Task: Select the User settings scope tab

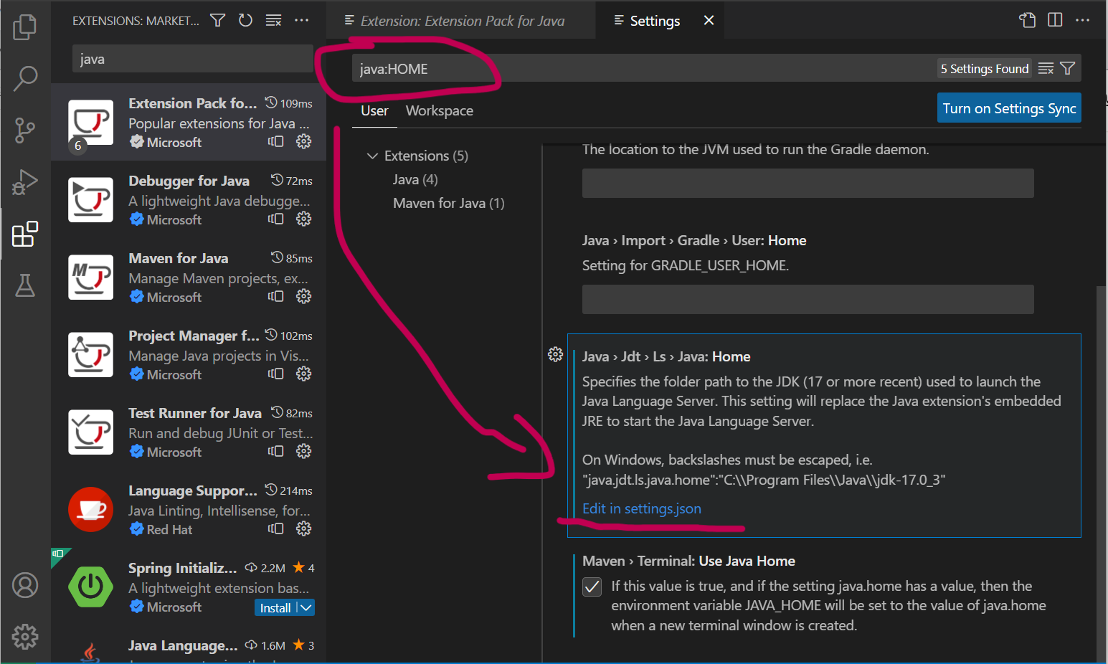Action: click(x=374, y=110)
